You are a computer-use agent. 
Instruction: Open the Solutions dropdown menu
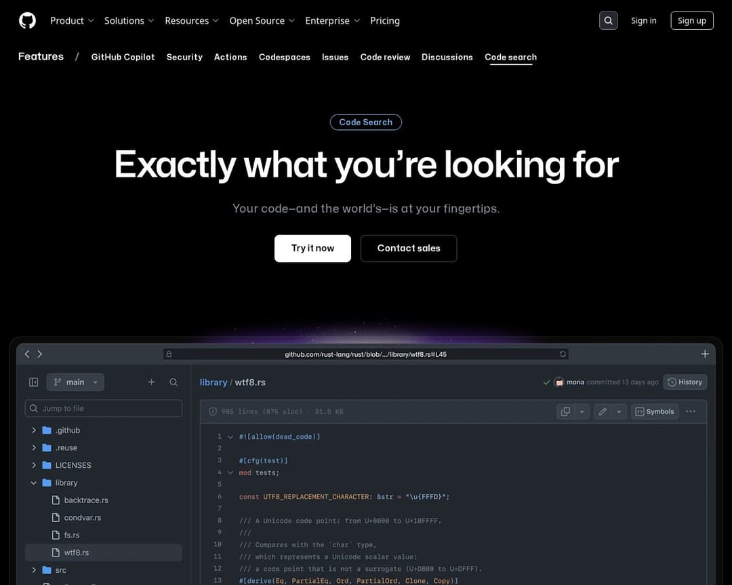(x=129, y=20)
